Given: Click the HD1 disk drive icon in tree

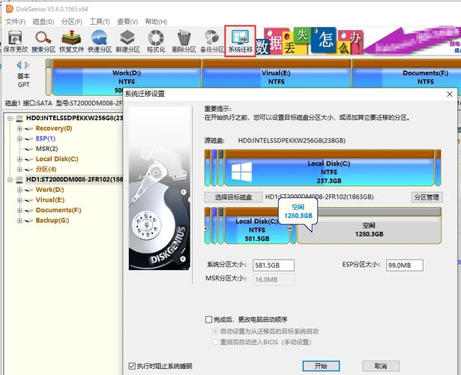Looking at the screenshot, I should 19,179.
